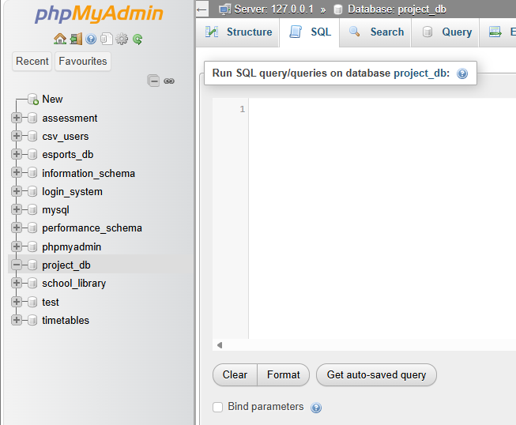Expand the assessment database node
The image size is (516, 425).
point(16,118)
